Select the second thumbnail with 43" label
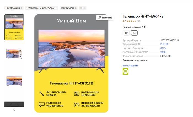Screen dimensions: 193x117 pos(14,54)
